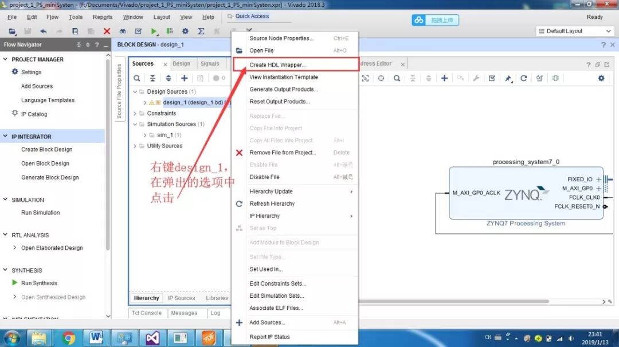Collapse the PROJECT MANAGER section
This screenshot has width=619, height=347.
[x=5, y=59]
